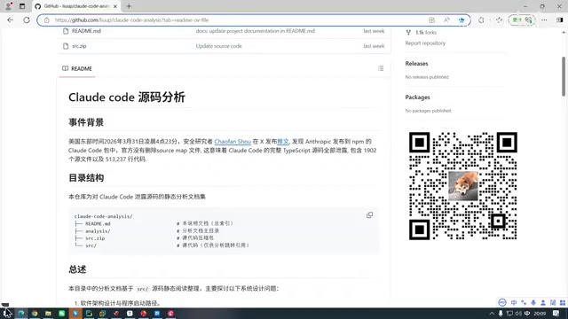Copy the directory structure code block
Viewport: 568px width, 319px height.
coord(369,214)
